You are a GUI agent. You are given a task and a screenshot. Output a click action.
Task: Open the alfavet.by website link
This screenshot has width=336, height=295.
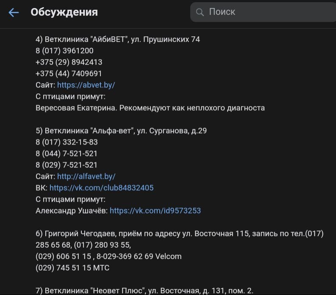(86, 176)
